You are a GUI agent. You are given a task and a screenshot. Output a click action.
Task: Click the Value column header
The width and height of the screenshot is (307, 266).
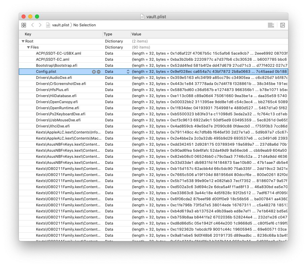pos(136,34)
